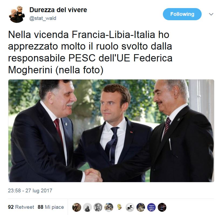Enlarge the handshake photo in the tweet
The height and width of the screenshot is (215, 220).
(x=111, y=131)
